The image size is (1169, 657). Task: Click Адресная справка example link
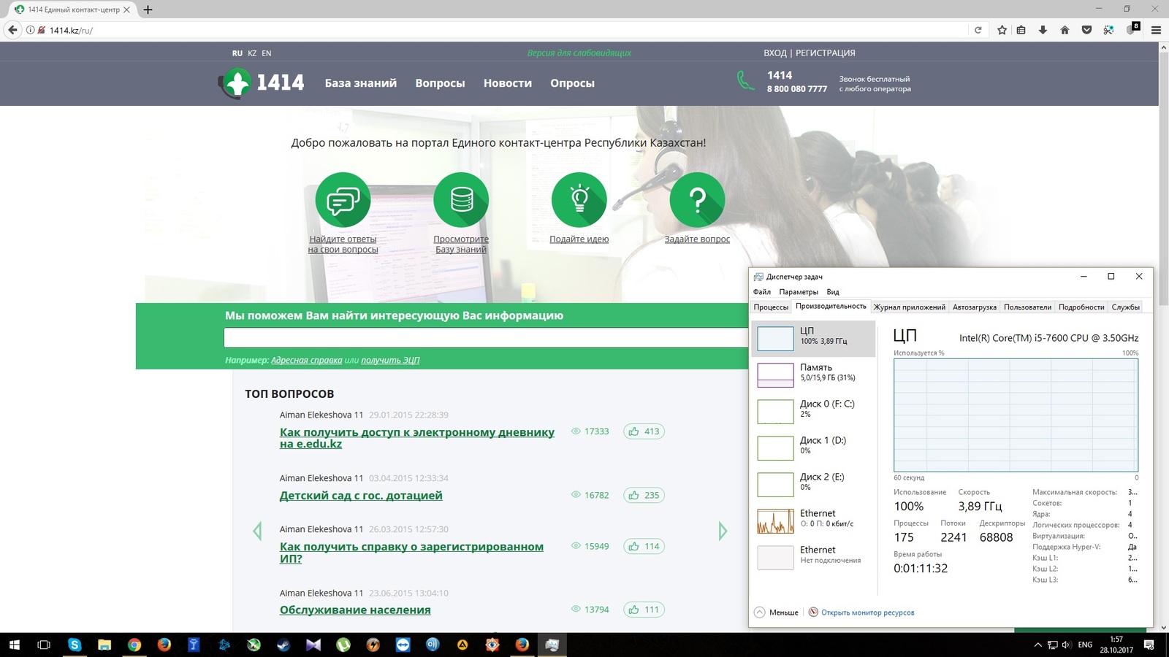306,361
